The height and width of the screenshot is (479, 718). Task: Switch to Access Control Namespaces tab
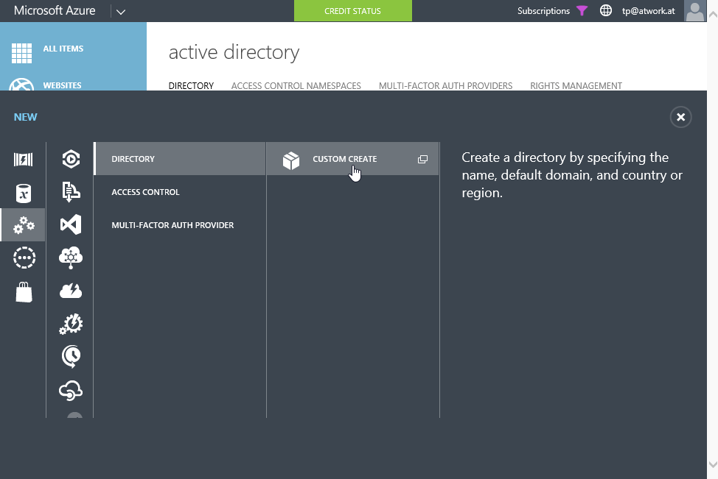click(x=296, y=85)
